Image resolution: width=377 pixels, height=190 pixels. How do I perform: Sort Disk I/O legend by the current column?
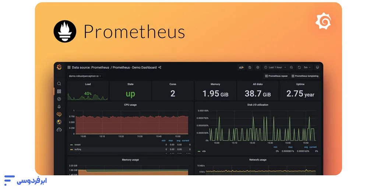coord(313,147)
